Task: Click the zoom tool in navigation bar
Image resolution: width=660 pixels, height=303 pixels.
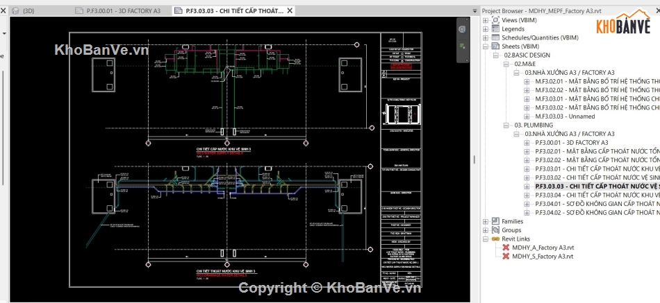Action: point(462,46)
